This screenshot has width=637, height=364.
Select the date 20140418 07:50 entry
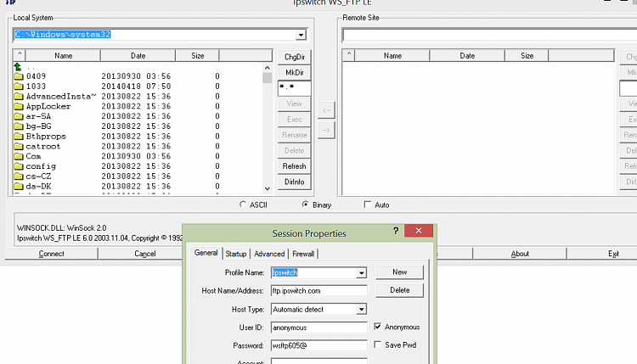tap(136, 86)
